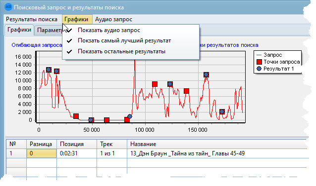Click the red query point marker near 110 000
Viewport: 316px width, 186px height.
coord(155,84)
